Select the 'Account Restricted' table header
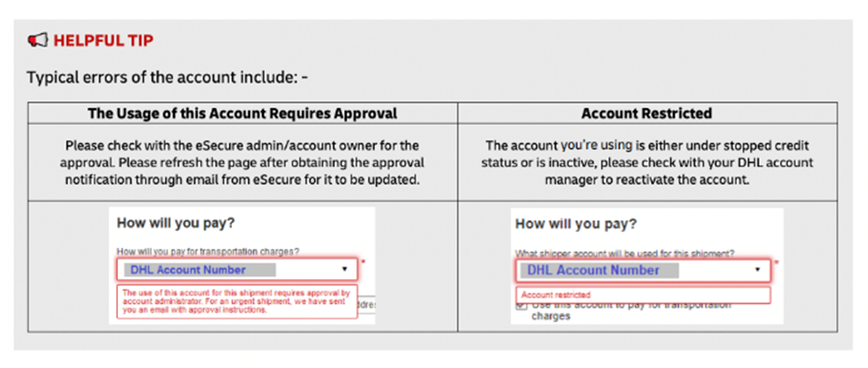Screen dimensions: 868x368 [647, 113]
